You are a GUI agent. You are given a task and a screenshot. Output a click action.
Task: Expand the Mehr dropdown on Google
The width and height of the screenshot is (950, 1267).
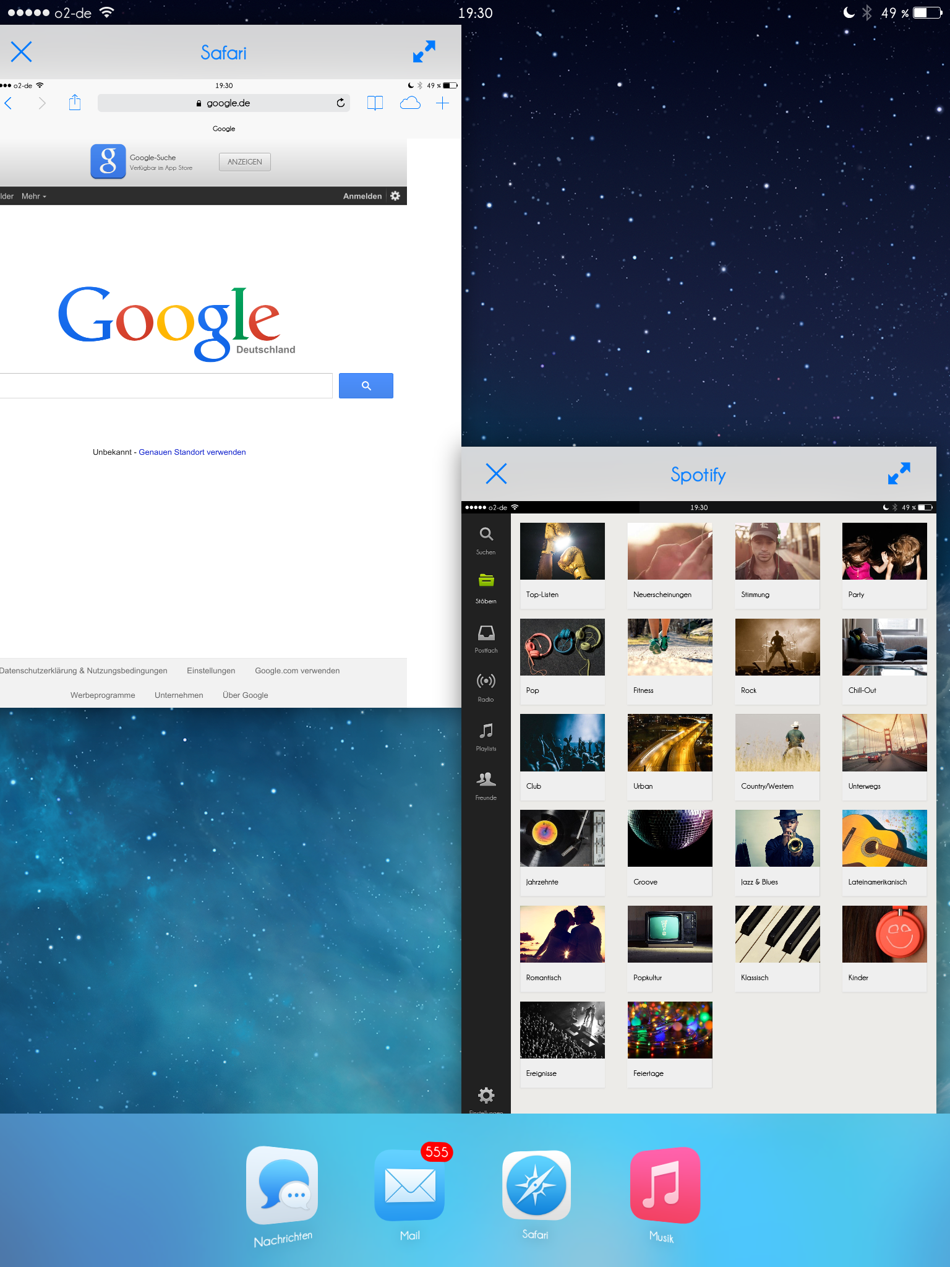coord(34,196)
